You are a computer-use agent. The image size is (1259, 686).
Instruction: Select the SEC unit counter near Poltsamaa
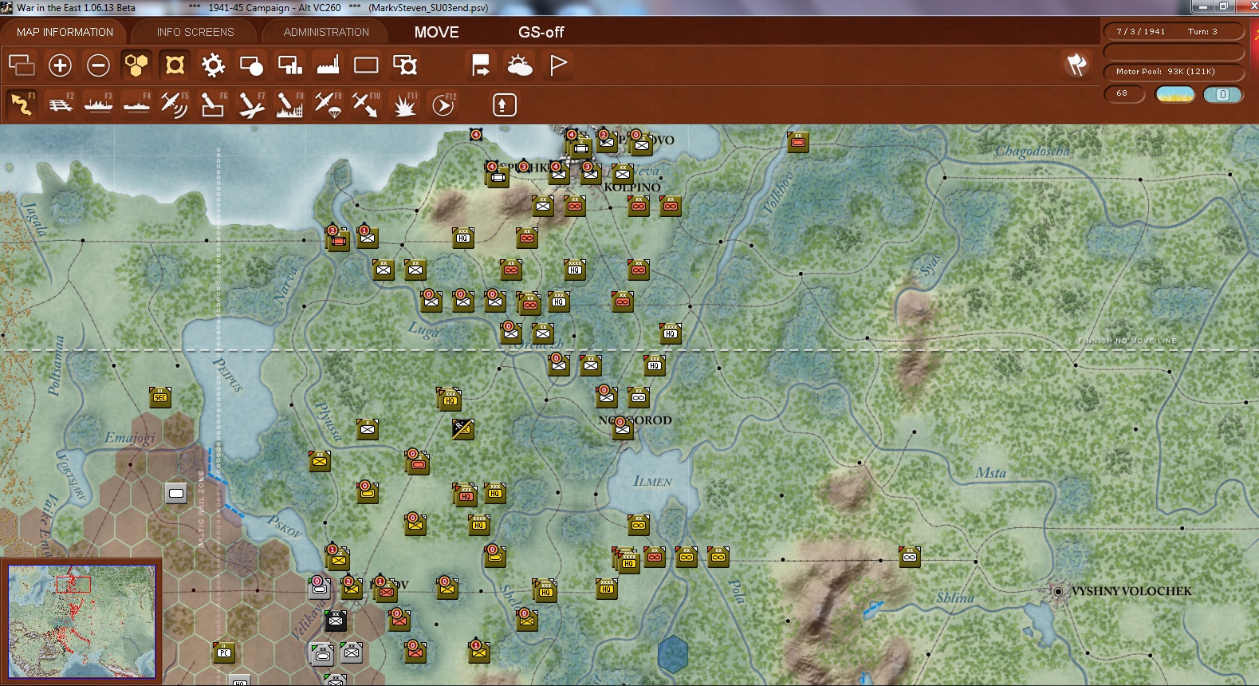tap(160, 396)
